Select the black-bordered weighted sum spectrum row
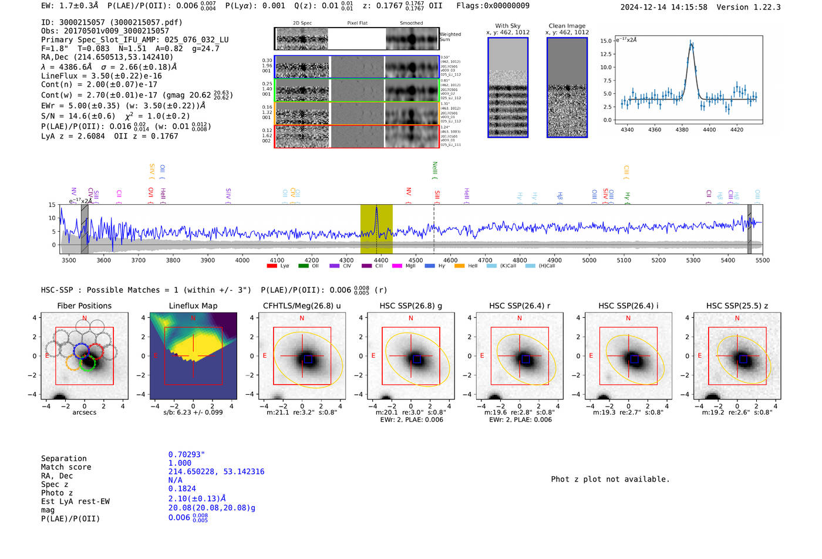Screen dimensions: 822x559 point(356,38)
